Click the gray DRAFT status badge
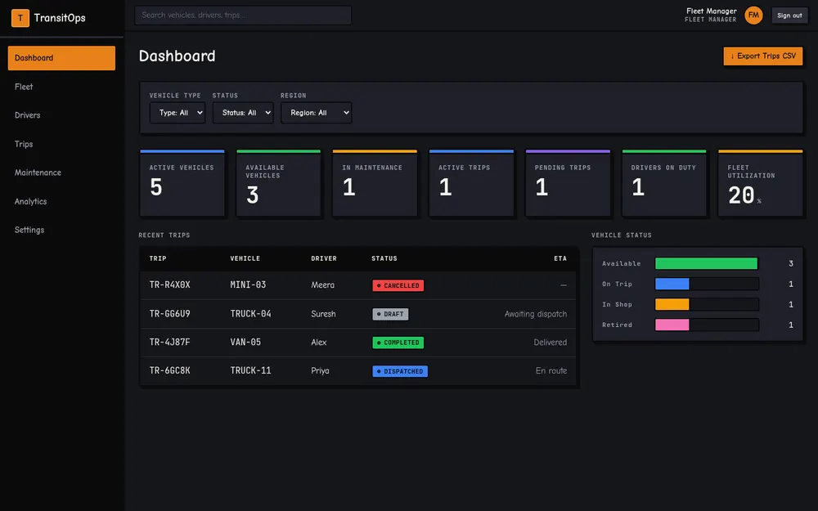Screen dimensions: 818x511 [390, 314]
